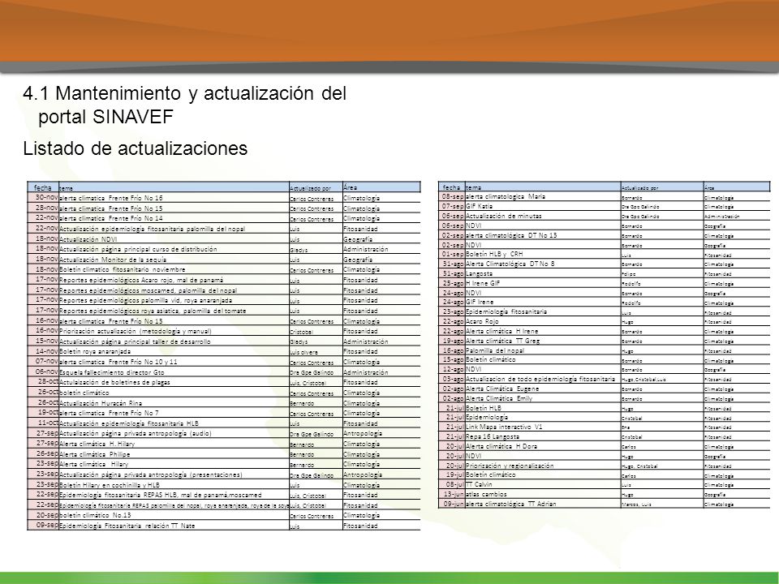Screen dimensions: 779x584
Task: Select 'alerta climatica Frente Frío No 15' row
Action: (x=224, y=208)
